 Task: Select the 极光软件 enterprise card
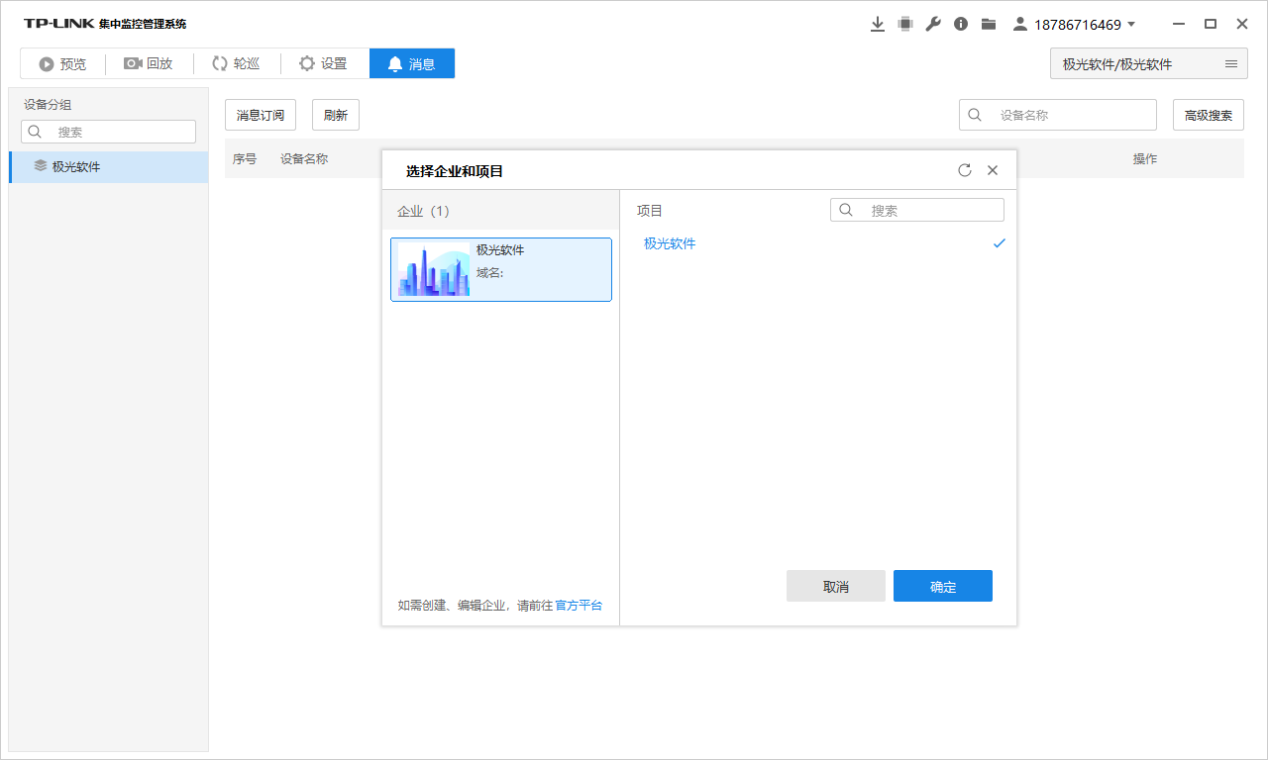coord(501,269)
